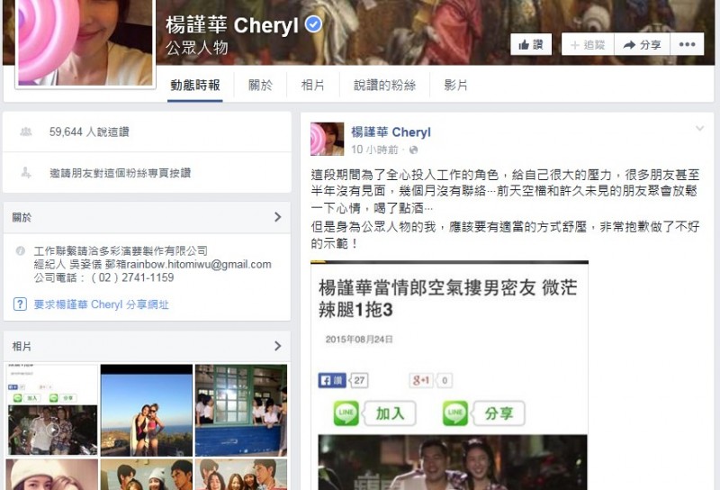Click the globe privacy icon on post
This screenshot has height=490, width=720.
[413, 150]
